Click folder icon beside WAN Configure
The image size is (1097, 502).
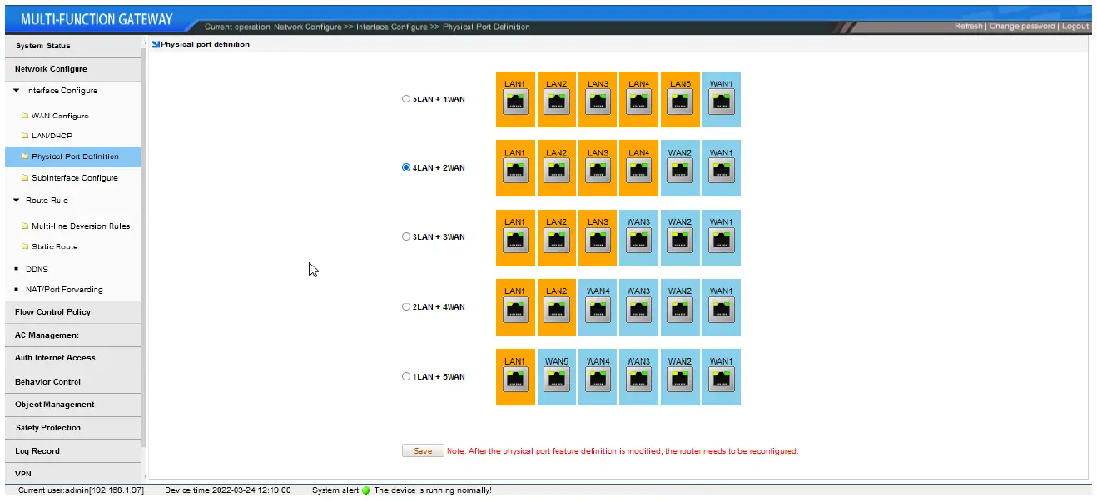pyautogui.click(x=25, y=116)
